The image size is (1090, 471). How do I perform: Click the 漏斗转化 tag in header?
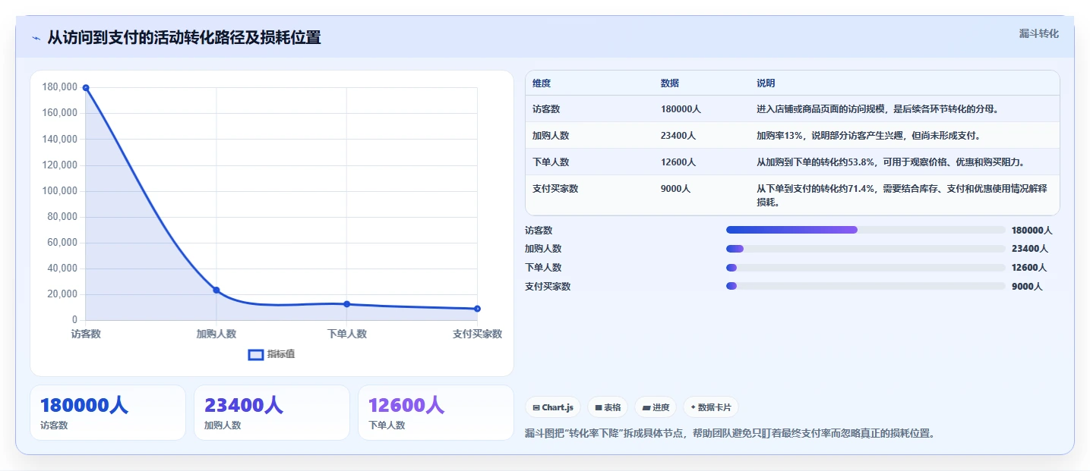pyautogui.click(x=1038, y=34)
